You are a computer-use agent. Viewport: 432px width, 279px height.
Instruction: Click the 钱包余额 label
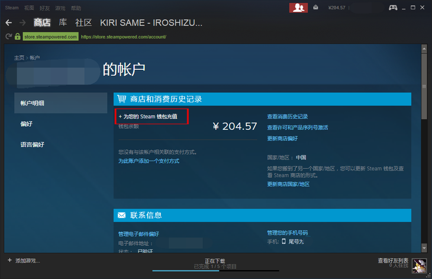point(128,127)
